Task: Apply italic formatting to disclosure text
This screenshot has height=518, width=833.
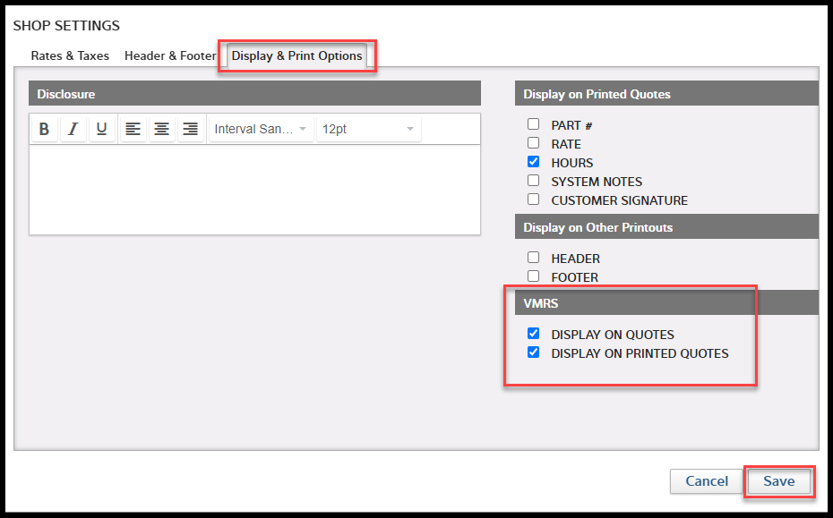Action: tap(73, 128)
